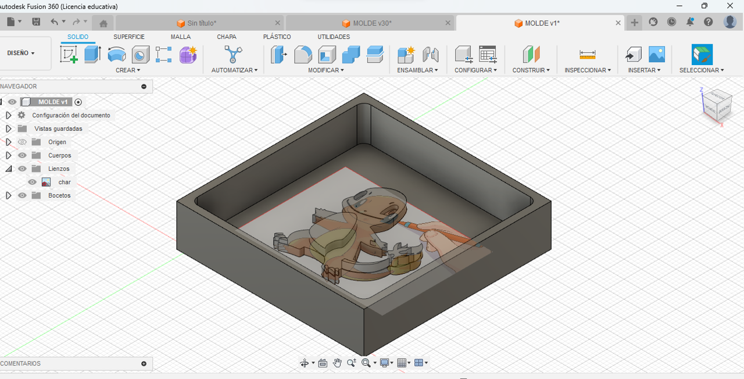Screen dimensions: 744x379
Task: Switch to the CHAPA tab
Action: [x=227, y=37]
